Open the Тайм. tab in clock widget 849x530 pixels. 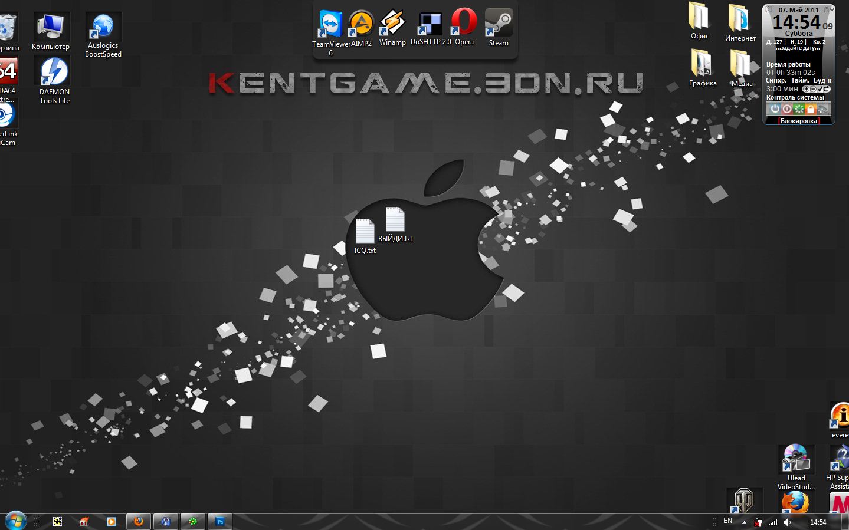(x=800, y=80)
